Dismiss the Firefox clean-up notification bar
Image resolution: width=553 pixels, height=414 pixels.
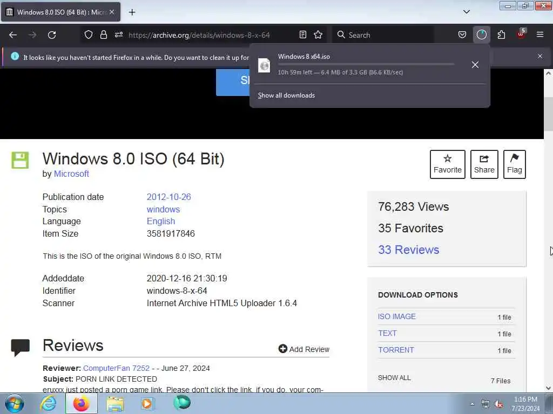(x=539, y=56)
